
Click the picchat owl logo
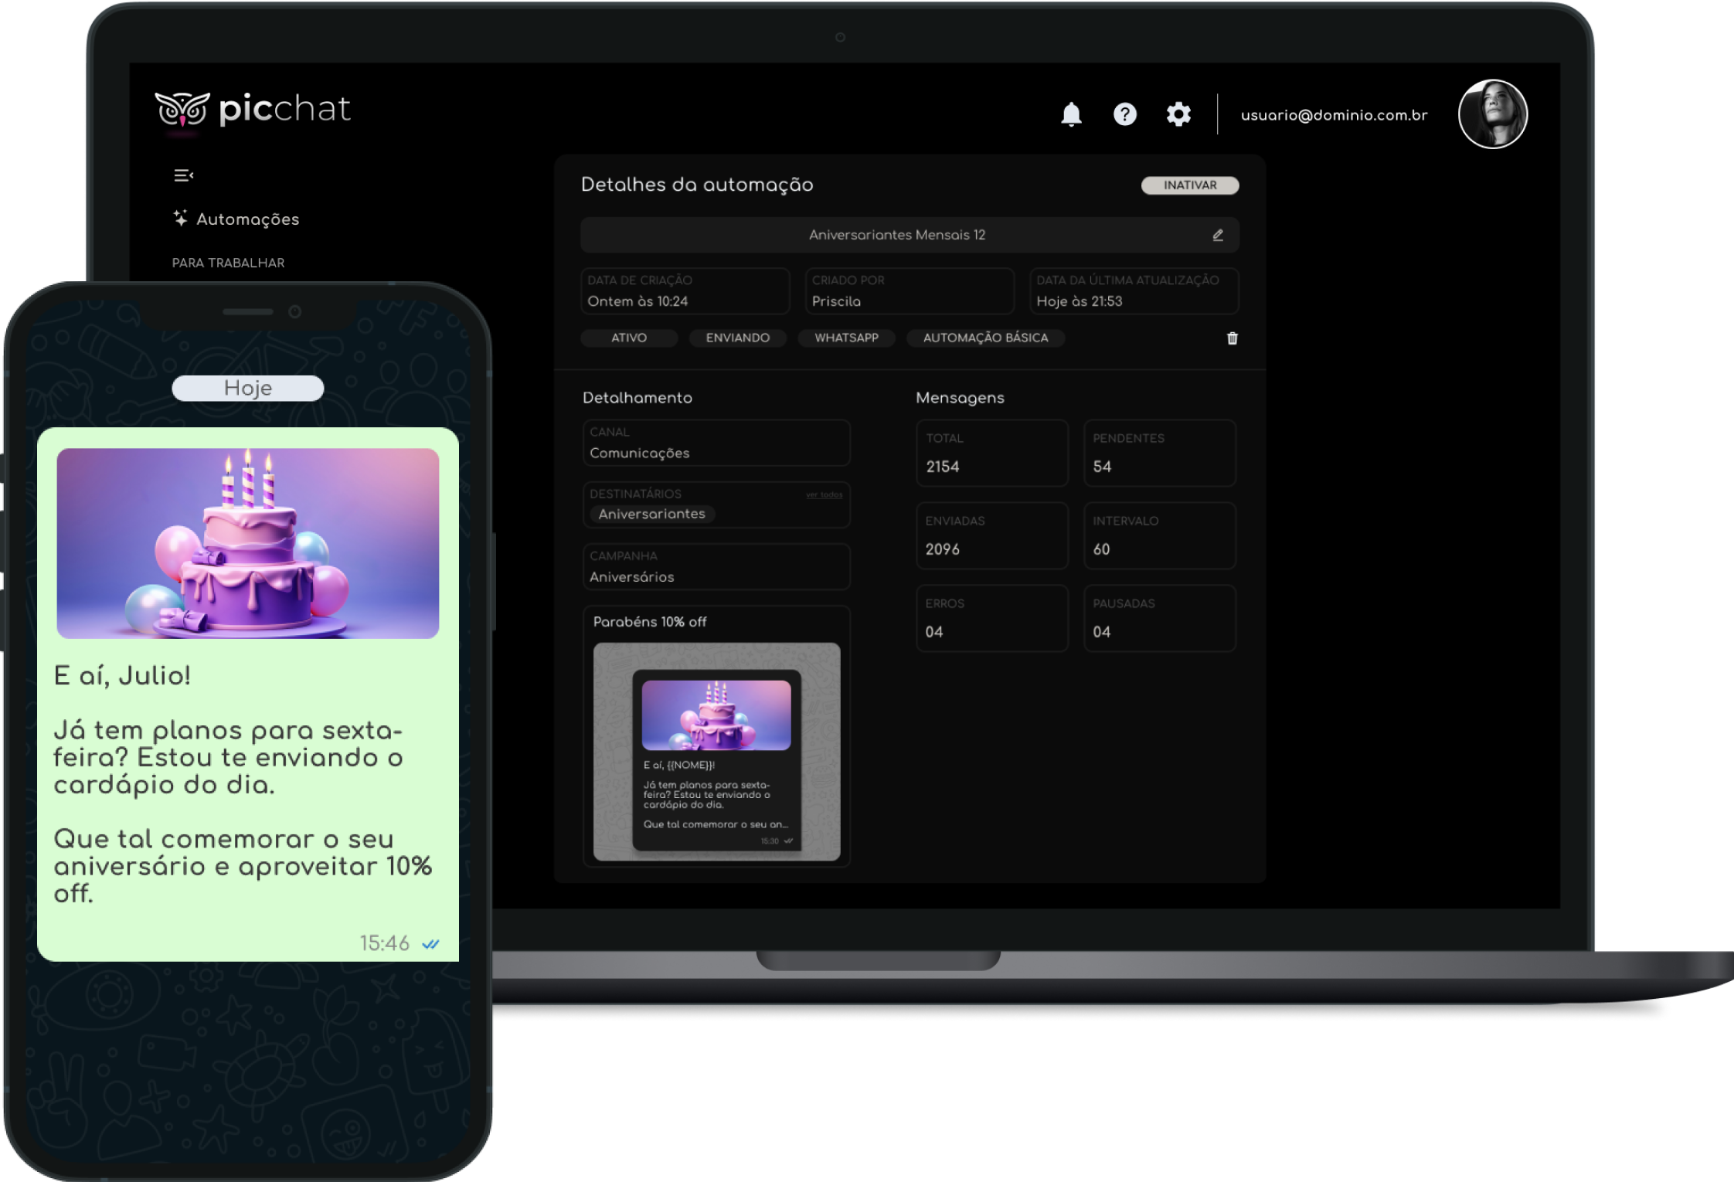click(182, 110)
